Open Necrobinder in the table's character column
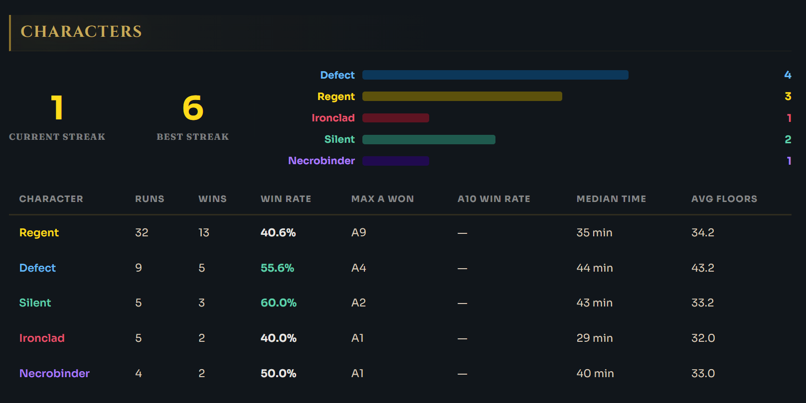The width and height of the screenshot is (806, 403). tap(54, 374)
